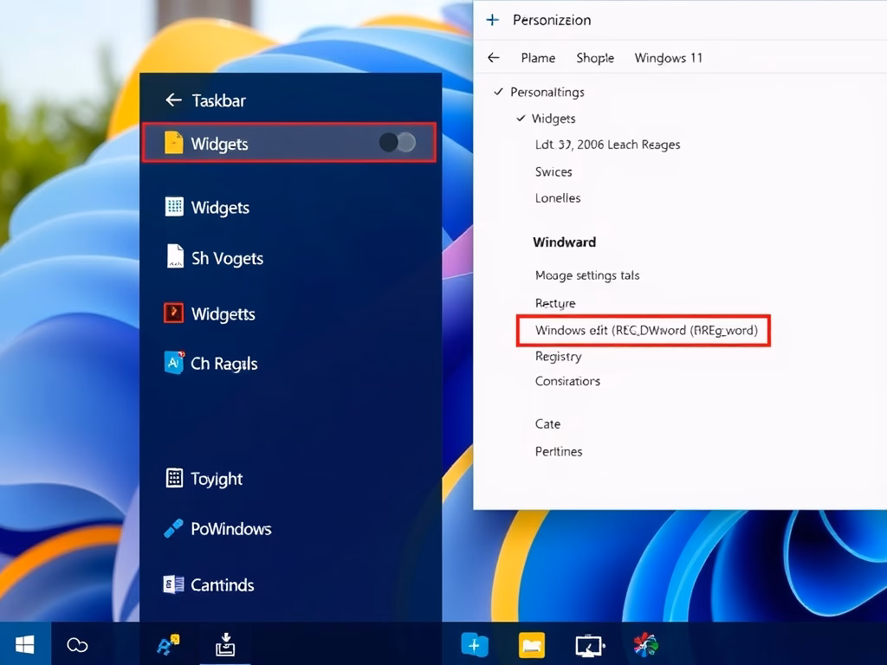
Task: Open the yellow File Explorer folder icon
Action: coord(532,644)
